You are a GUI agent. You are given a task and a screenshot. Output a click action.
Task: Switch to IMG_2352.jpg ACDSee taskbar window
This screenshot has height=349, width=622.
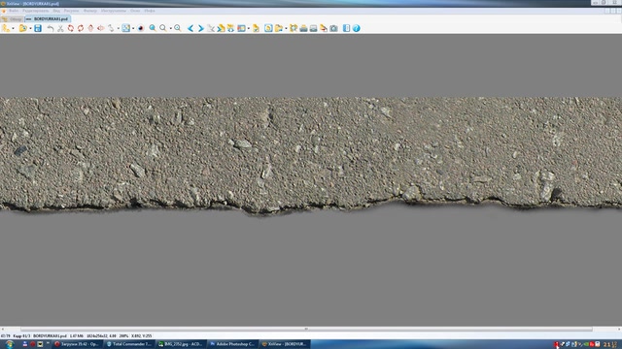181,344
